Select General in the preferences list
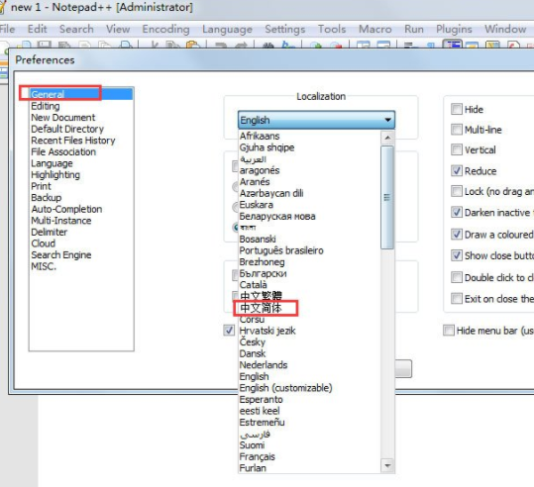Viewport: 534px width, 487px height. pos(81,94)
